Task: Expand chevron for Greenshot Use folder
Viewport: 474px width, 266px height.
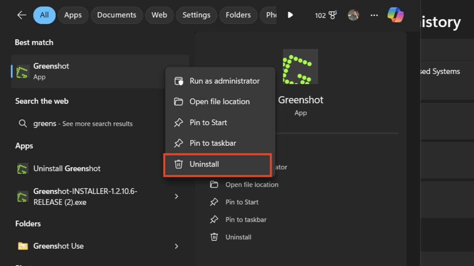Action: pyautogui.click(x=177, y=246)
